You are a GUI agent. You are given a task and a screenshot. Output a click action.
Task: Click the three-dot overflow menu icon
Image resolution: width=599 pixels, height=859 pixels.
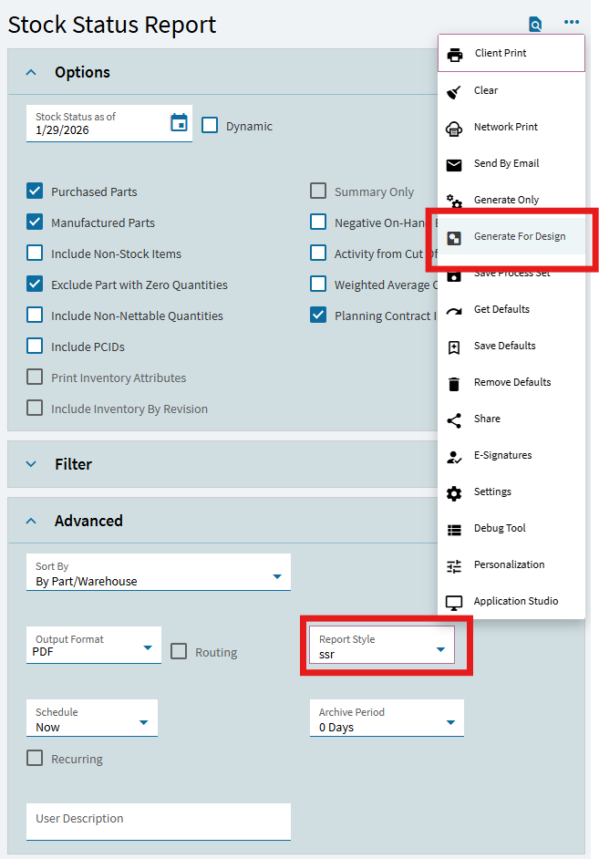pyautogui.click(x=572, y=23)
